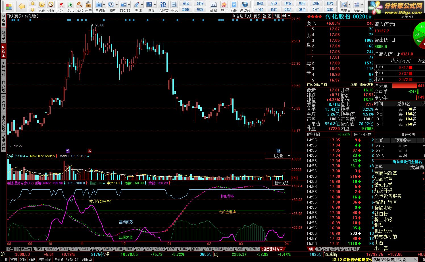Select the 逍遥理财专家 indicator tab
Screen dimensions: 425x262
pyautogui.click(x=273, y=249)
